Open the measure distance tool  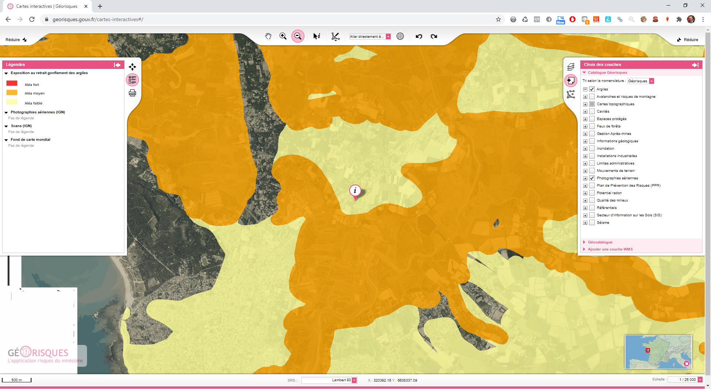coord(336,36)
